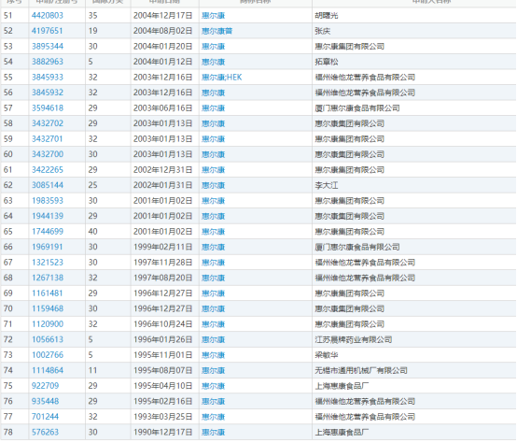Select date 1996年10月24日

pyautogui.click(x=163, y=324)
